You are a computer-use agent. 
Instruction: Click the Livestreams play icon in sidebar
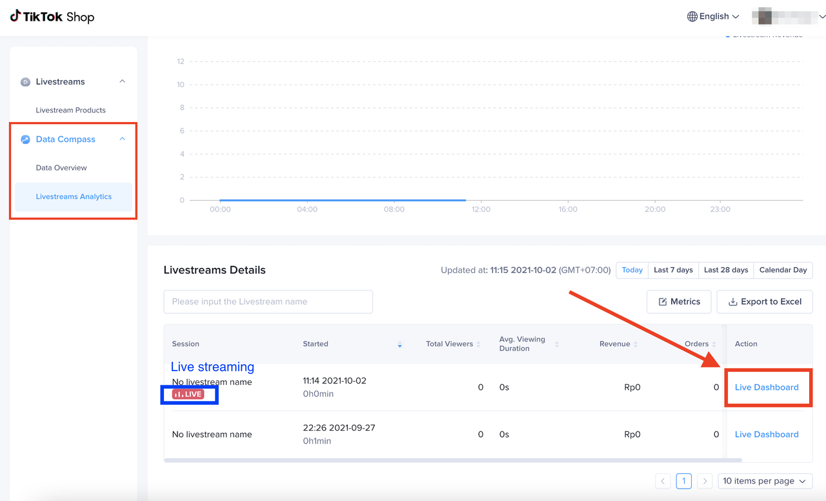pyautogui.click(x=26, y=82)
